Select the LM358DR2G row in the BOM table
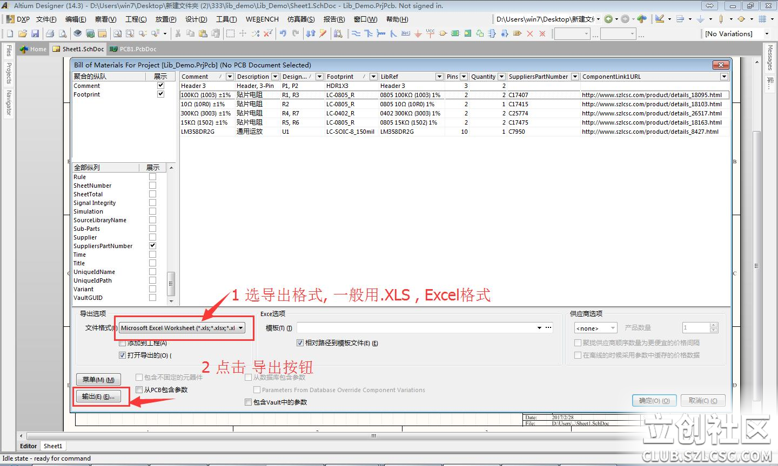Viewport: 778px width, 466px height. pyautogui.click(x=455, y=132)
